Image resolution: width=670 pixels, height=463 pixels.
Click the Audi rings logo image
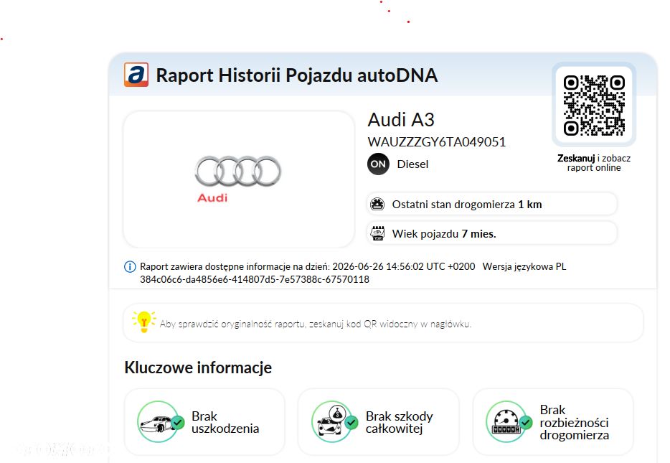pyautogui.click(x=238, y=171)
